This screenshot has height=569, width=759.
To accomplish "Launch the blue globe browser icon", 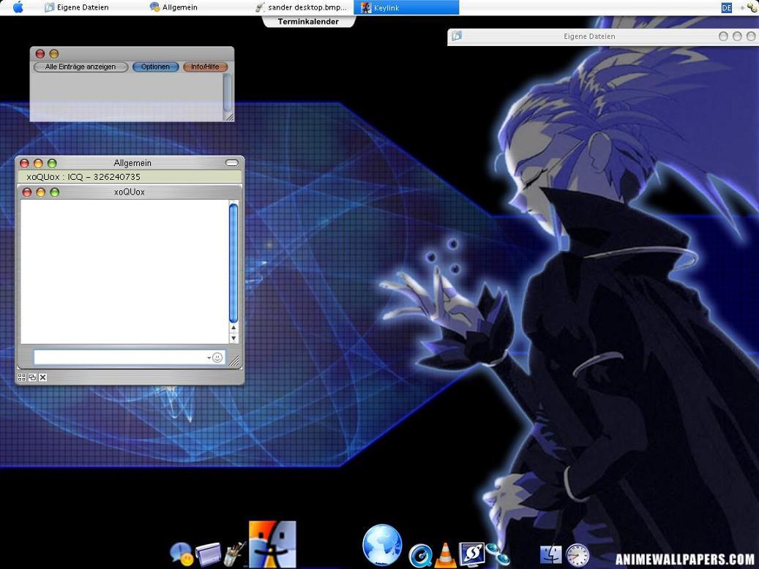I will coord(382,544).
